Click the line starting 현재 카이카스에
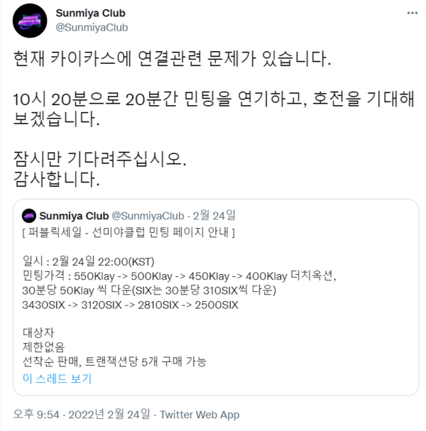The image size is (426, 431). click(172, 58)
